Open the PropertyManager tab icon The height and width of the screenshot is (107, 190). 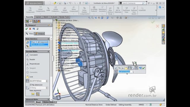[x=31, y=21]
